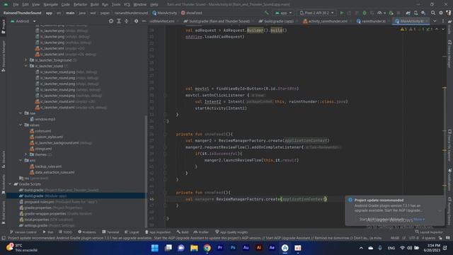
Task: Open the editor tabs overflow chevron
Action: click(435, 21)
